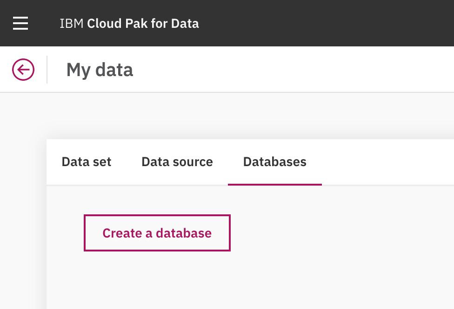Image resolution: width=454 pixels, height=309 pixels.
Task: Click the dark top application banner
Action: click(326, 23)
